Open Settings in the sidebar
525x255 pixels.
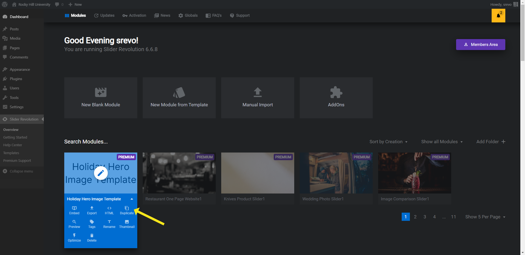coord(22,107)
